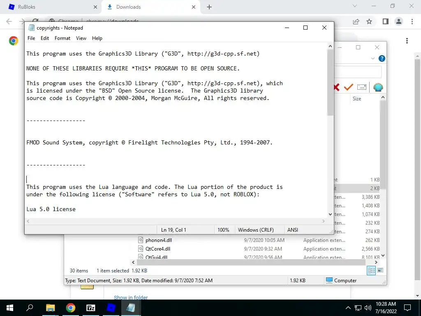This screenshot has height=316, width=421.
Task: Open File Explorer from taskbar
Action: click(50, 308)
